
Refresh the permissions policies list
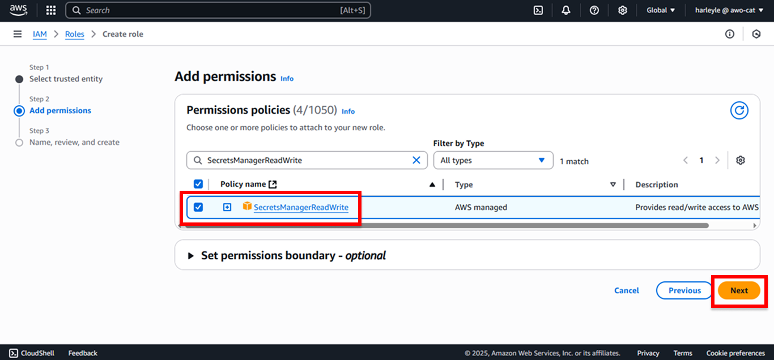739,110
